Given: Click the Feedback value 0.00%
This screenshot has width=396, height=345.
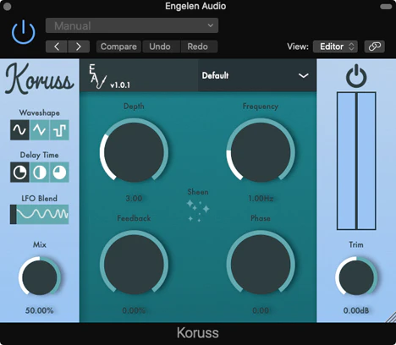Looking at the screenshot, I should click(134, 310).
